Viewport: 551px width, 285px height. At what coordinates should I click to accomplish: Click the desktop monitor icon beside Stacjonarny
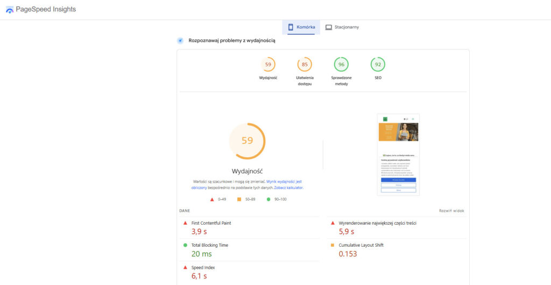(x=328, y=27)
